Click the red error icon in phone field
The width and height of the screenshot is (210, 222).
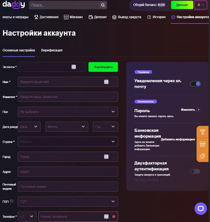[114, 216]
